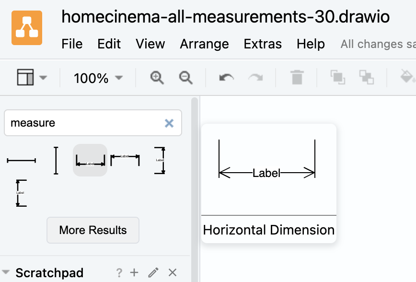The image size is (416, 282).
Task: Clear the shape search text
Action: pos(169,123)
